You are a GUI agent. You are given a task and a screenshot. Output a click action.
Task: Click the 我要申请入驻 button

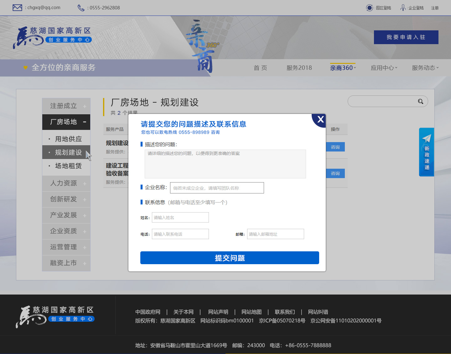[406, 37]
